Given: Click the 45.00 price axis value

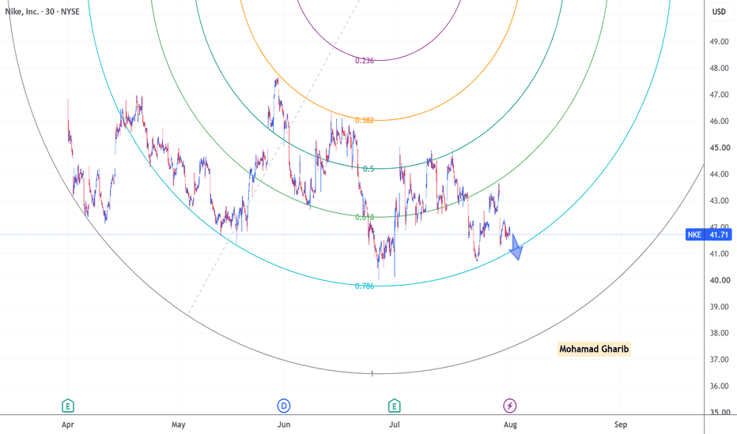Looking at the screenshot, I should 719,148.
